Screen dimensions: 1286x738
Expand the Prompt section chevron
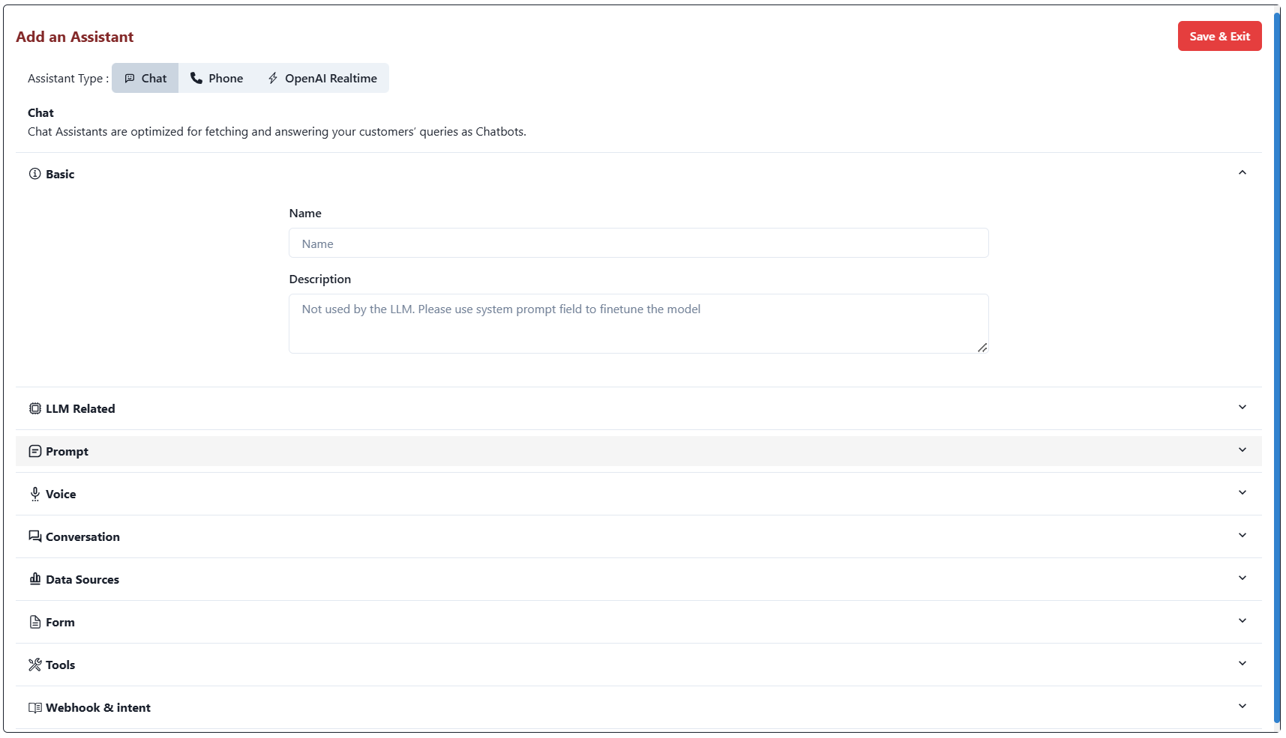click(x=1243, y=450)
